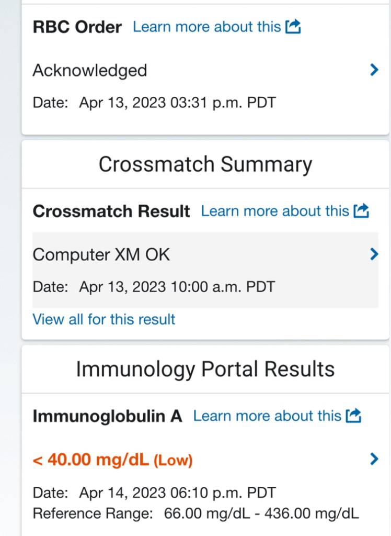Expand the Computer XM OK chevron

[374, 254]
